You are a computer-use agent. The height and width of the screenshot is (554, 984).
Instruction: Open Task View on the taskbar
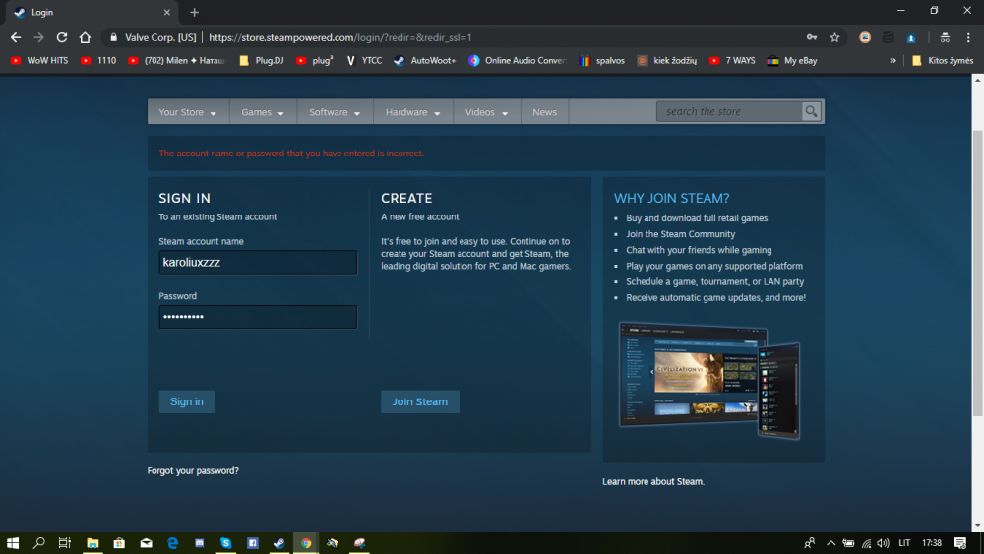[x=65, y=543]
